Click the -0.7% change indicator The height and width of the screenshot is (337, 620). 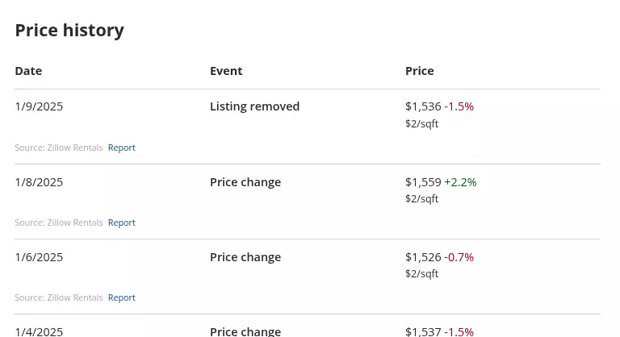point(459,258)
